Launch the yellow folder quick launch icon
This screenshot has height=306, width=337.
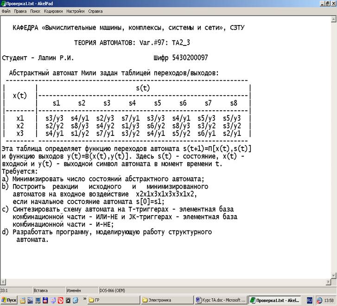pos(23,300)
